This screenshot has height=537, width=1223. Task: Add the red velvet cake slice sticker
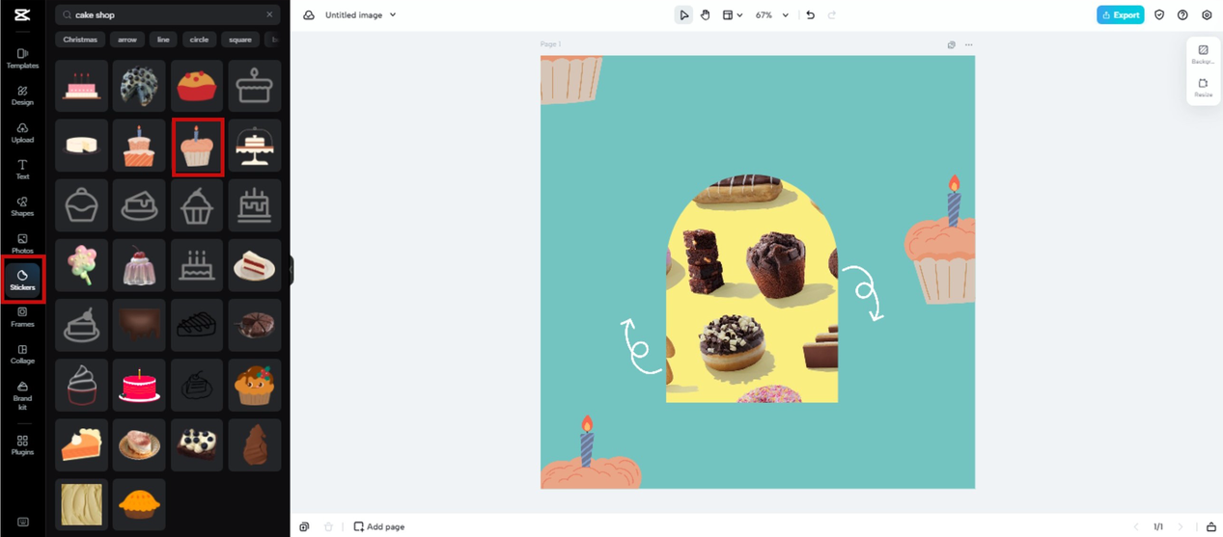[x=255, y=265]
